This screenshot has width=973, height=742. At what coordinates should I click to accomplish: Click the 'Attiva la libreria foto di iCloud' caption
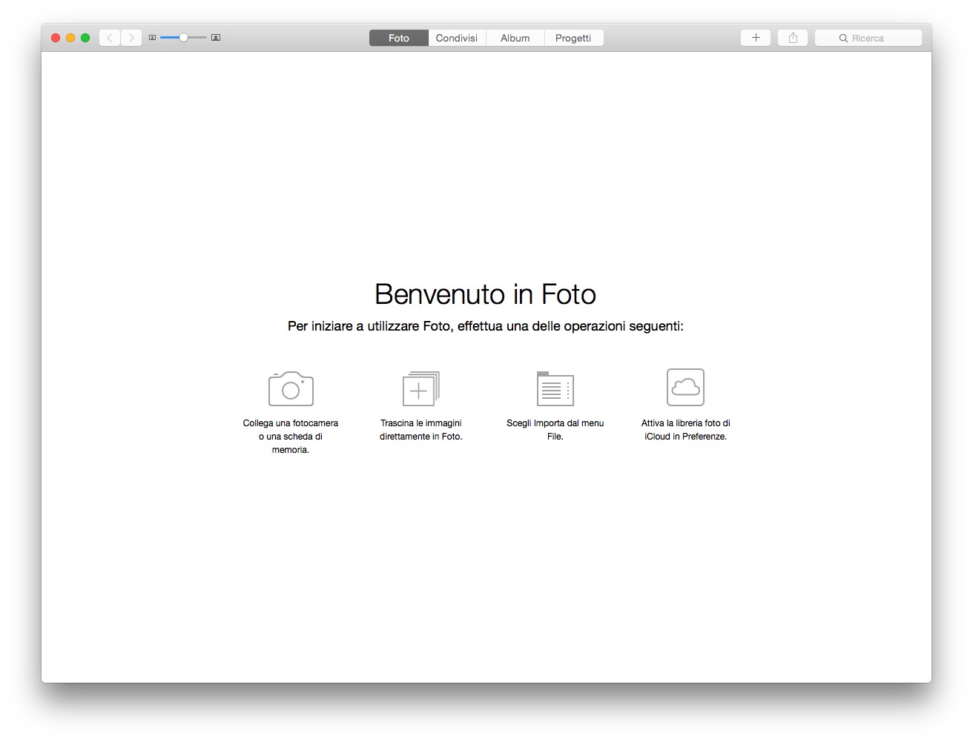[x=686, y=430]
